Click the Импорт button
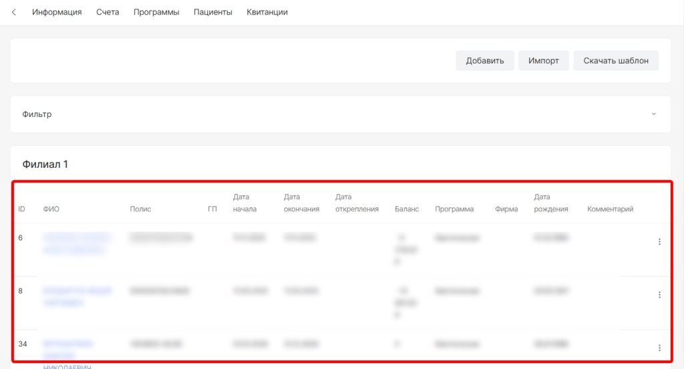Image resolution: width=684 pixels, height=369 pixels. (x=543, y=60)
